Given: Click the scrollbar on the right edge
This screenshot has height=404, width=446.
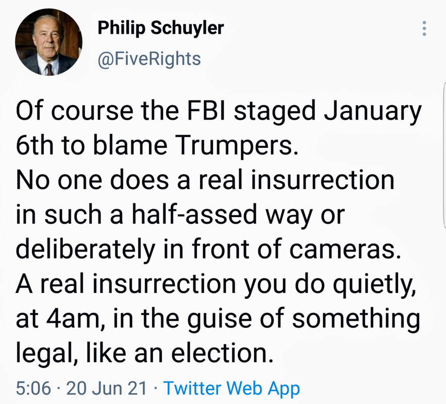Looking at the screenshot, I should click(444, 156).
